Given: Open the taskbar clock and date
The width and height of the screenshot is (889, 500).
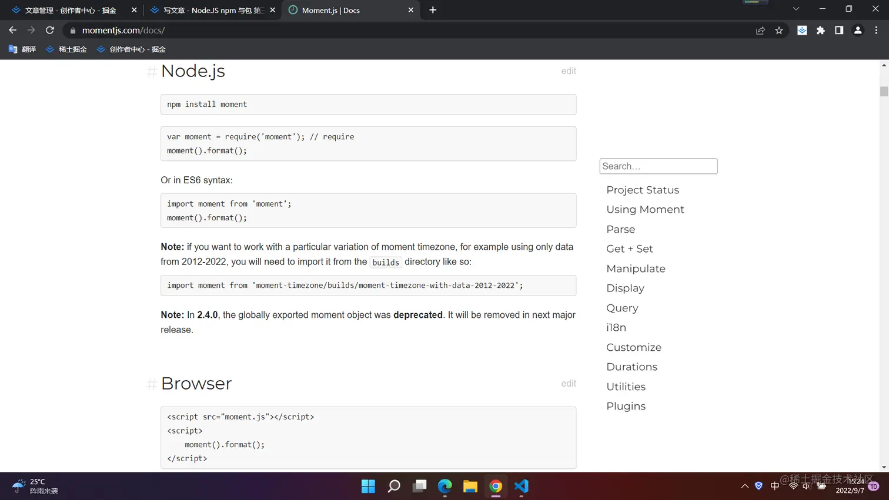Looking at the screenshot, I should point(851,486).
